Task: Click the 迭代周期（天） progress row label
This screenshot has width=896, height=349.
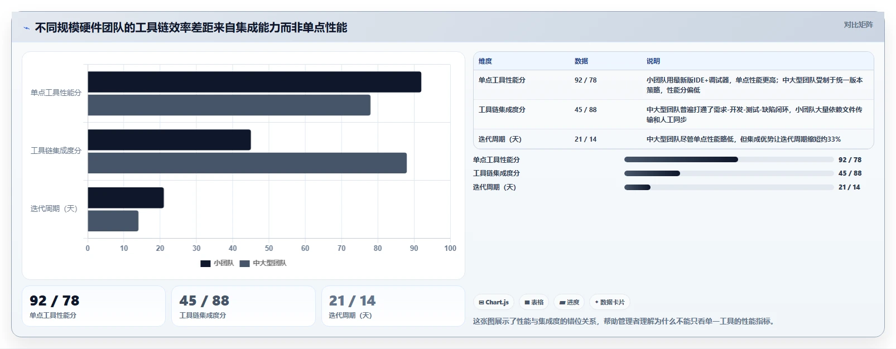Action: 494,187
